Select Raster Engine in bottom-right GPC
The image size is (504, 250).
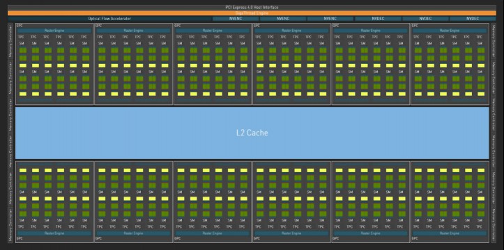click(450, 233)
